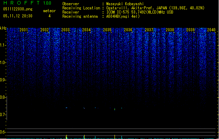
Task: Click the yellow intensity spike under 2034
Action: point(84,137)
